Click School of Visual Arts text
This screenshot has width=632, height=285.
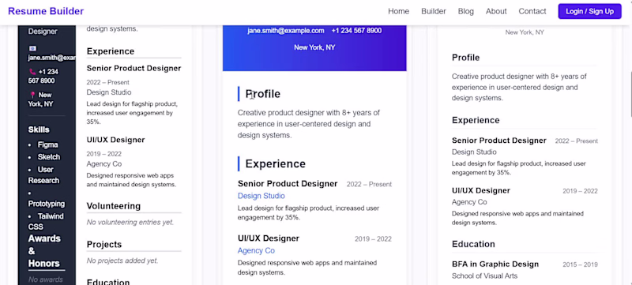tap(484, 276)
